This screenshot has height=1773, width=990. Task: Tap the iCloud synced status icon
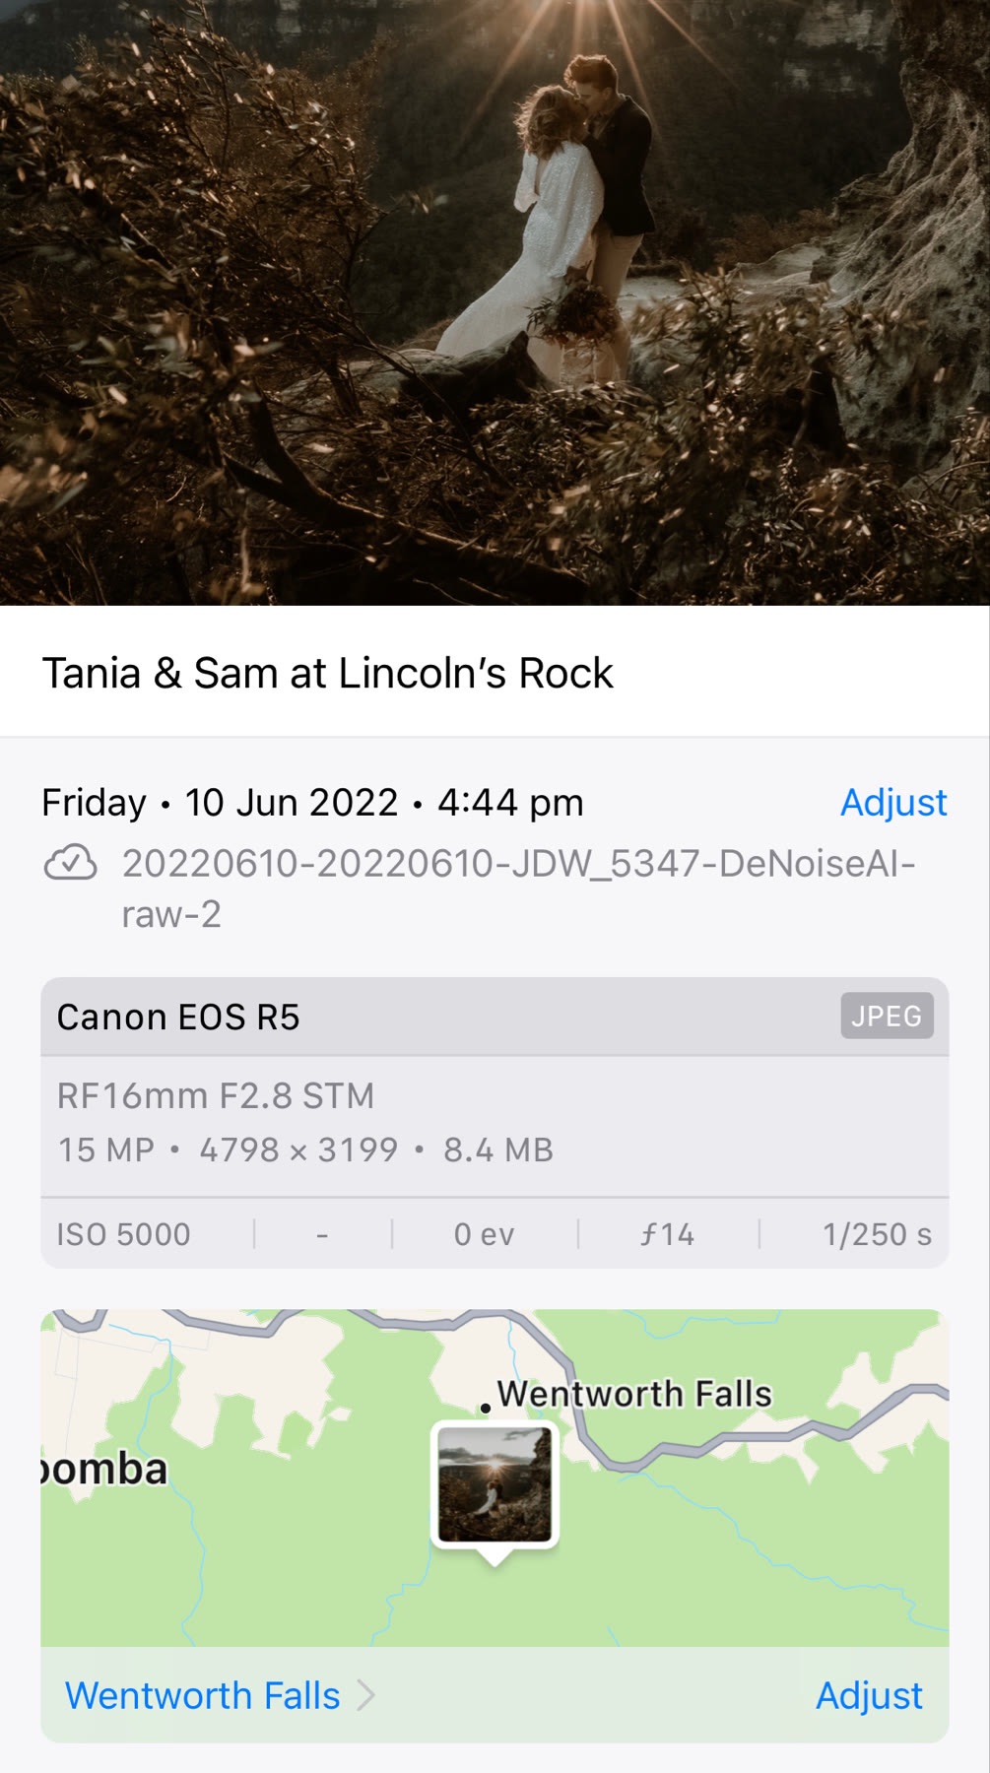(70, 863)
